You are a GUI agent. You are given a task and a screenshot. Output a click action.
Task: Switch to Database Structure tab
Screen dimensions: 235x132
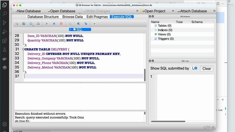(43, 17)
